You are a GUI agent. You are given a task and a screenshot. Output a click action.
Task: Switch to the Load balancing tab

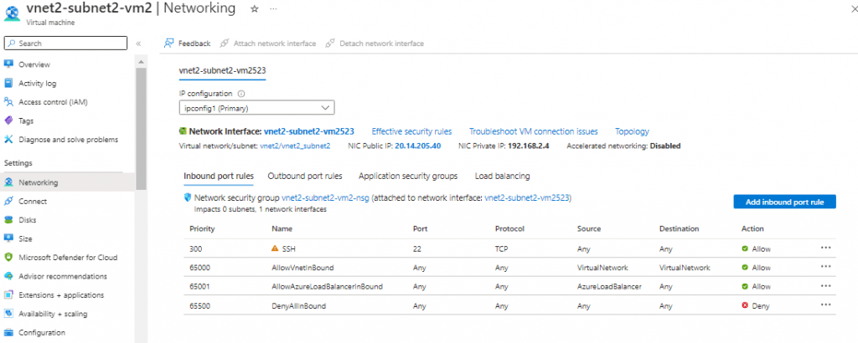[502, 176]
